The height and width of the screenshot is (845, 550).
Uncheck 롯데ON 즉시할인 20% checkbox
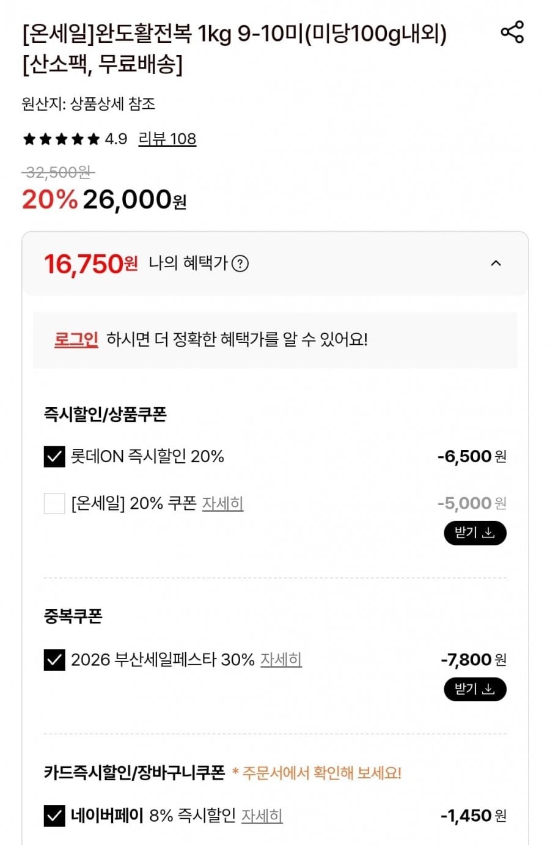click(x=54, y=456)
